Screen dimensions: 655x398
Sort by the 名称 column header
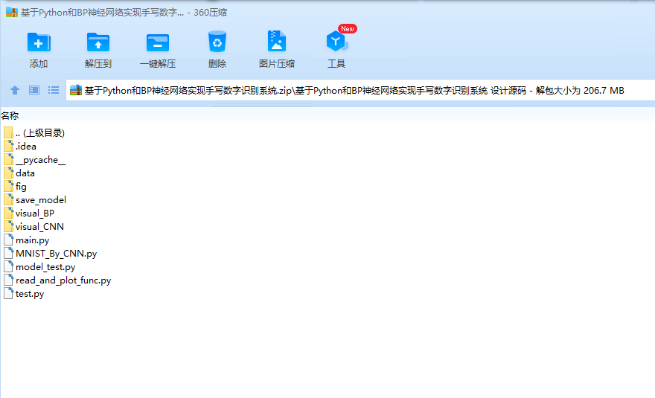pyautogui.click(x=10, y=116)
